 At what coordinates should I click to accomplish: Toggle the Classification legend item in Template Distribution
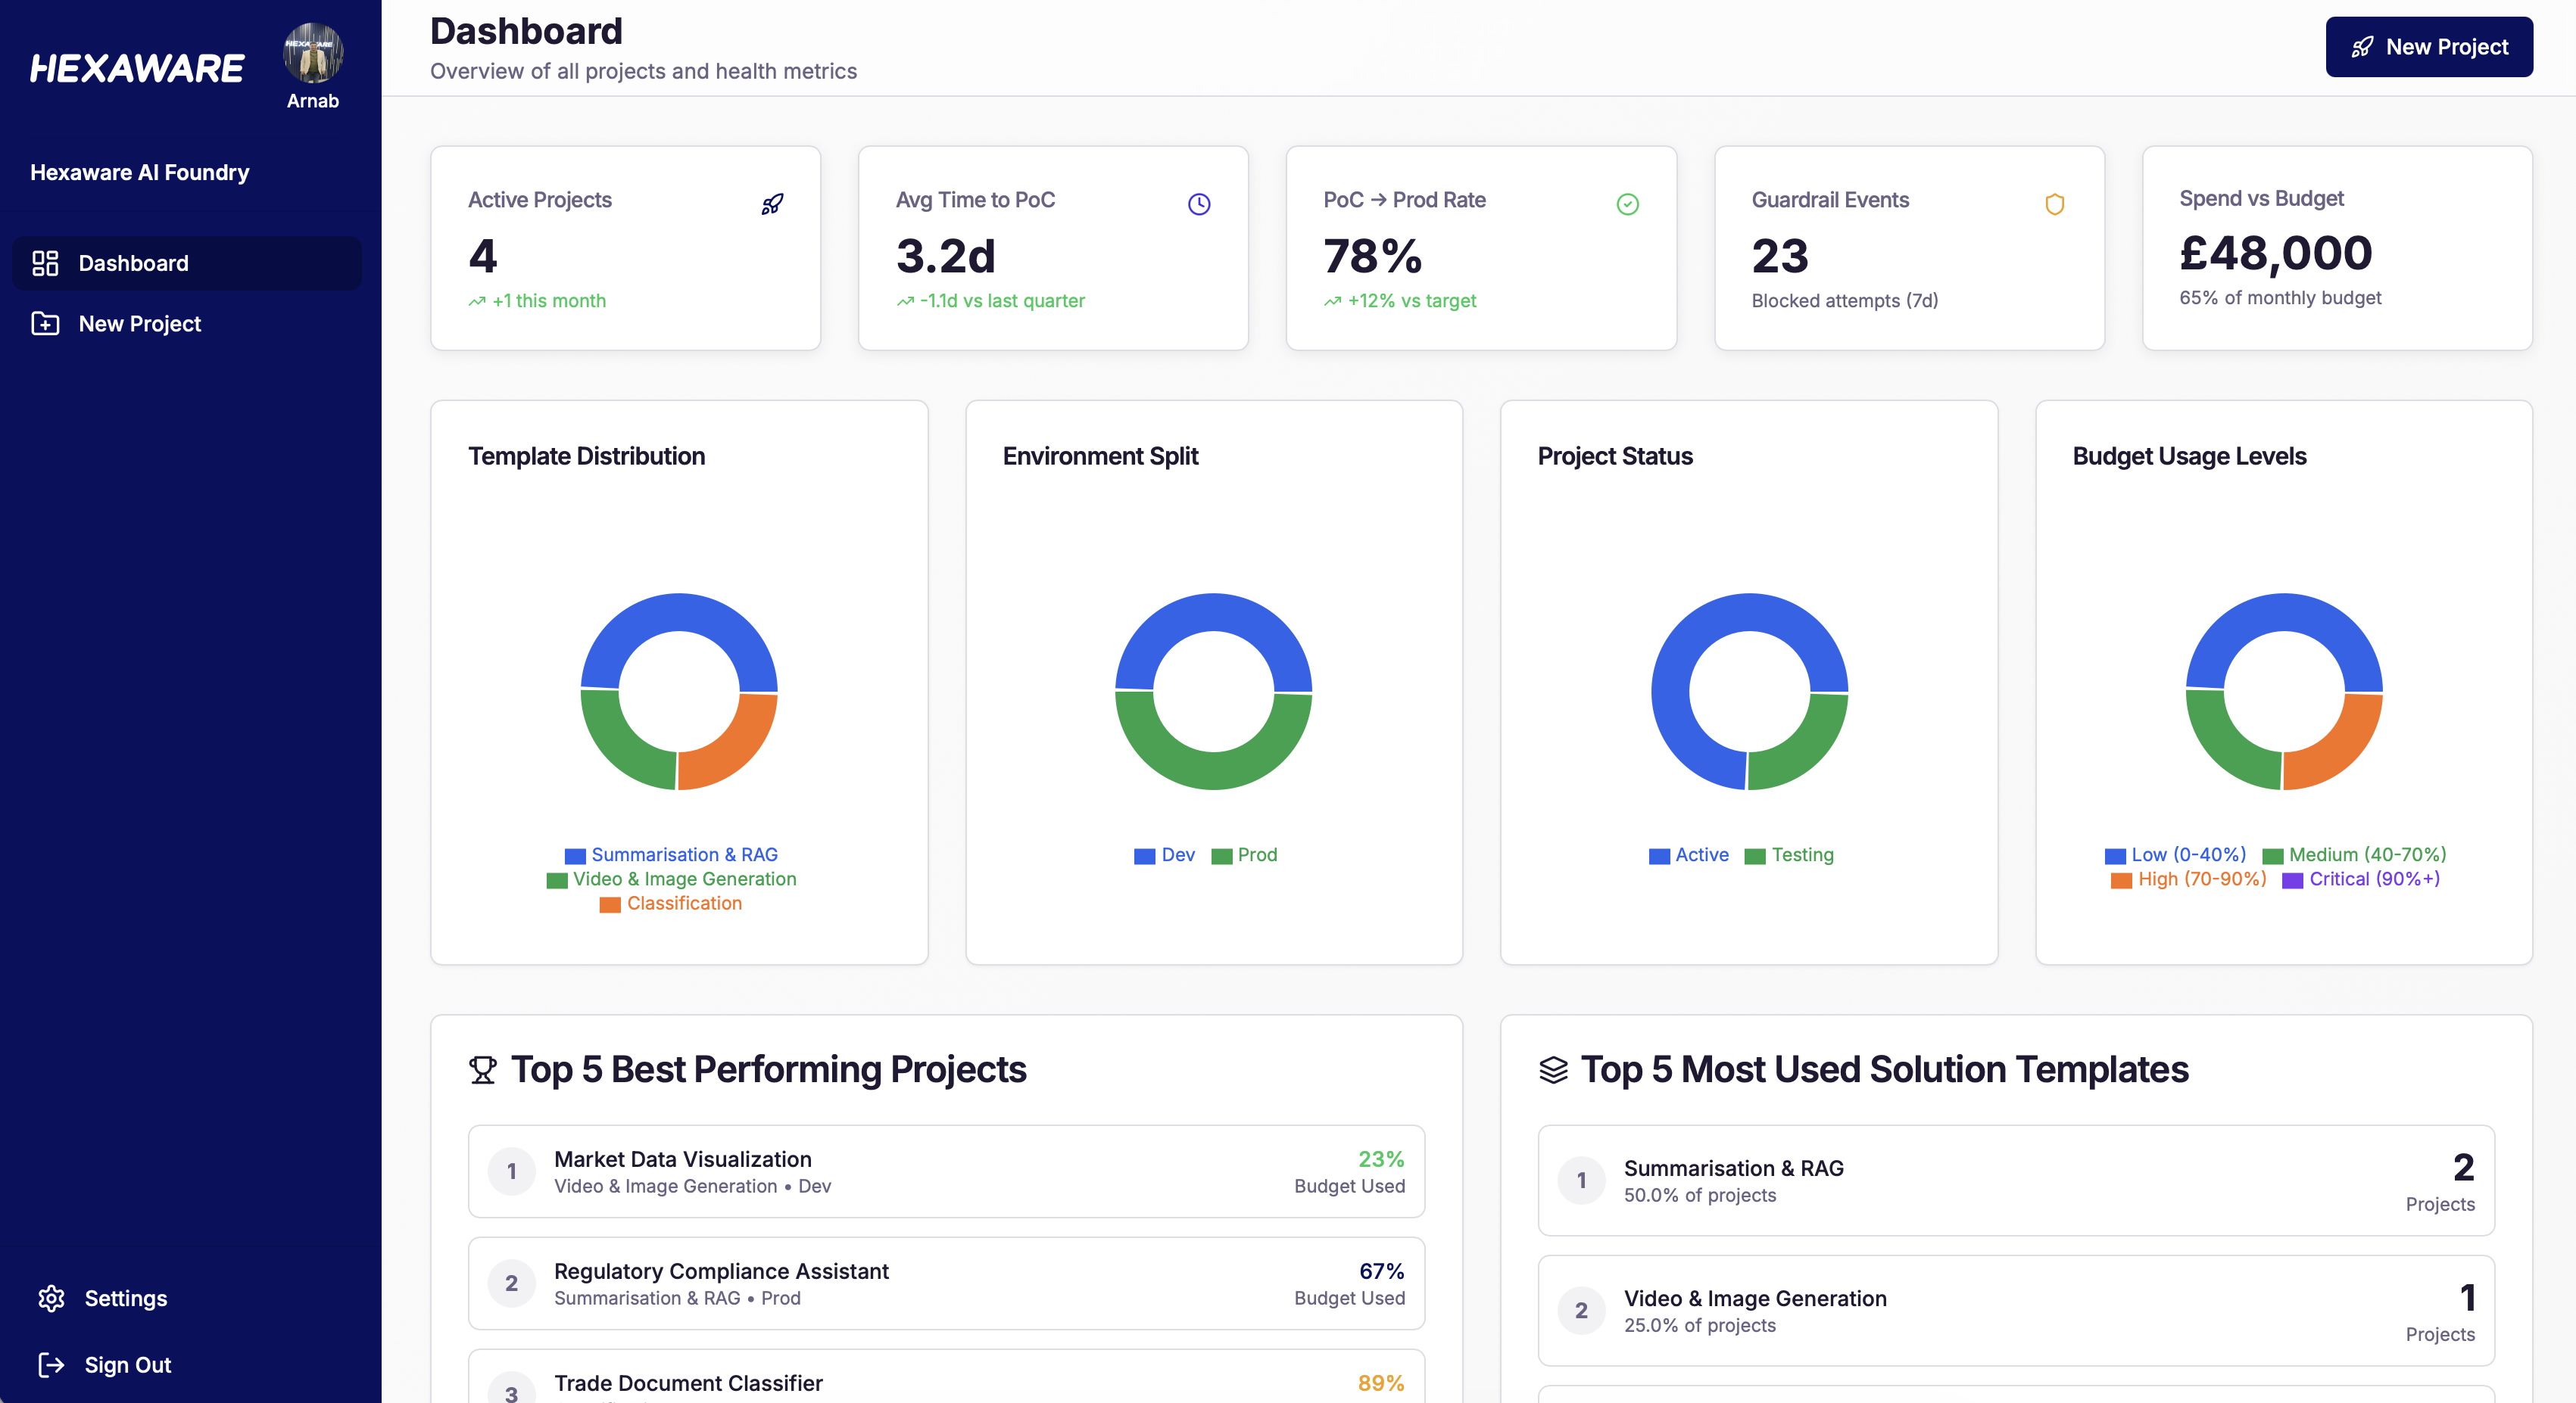tap(684, 904)
